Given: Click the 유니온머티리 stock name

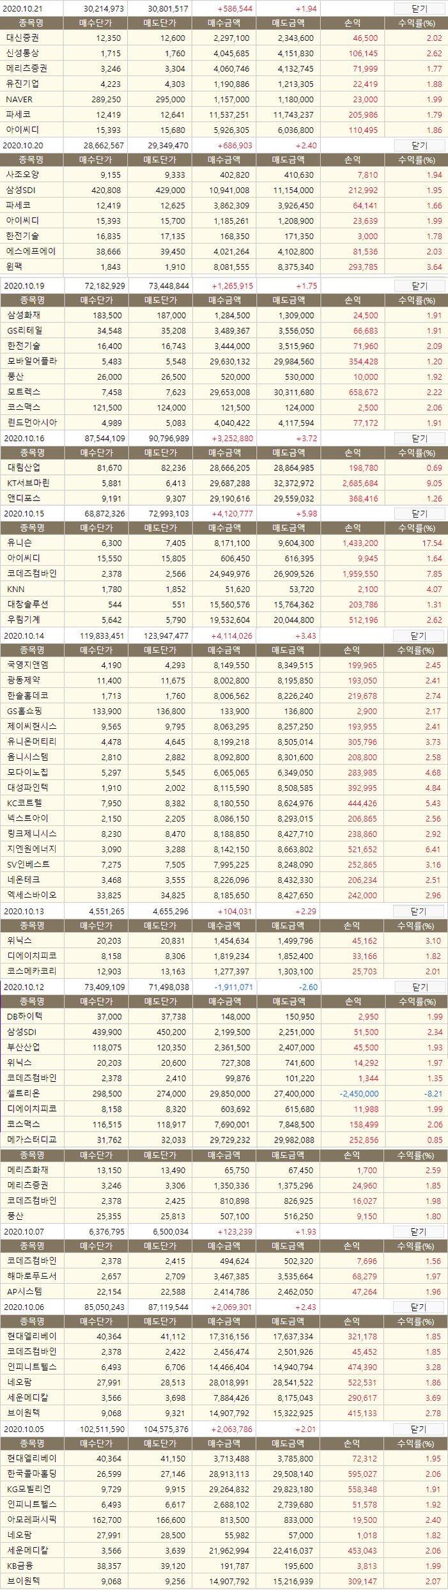Looking at the screenshot, I should point(32,742).
